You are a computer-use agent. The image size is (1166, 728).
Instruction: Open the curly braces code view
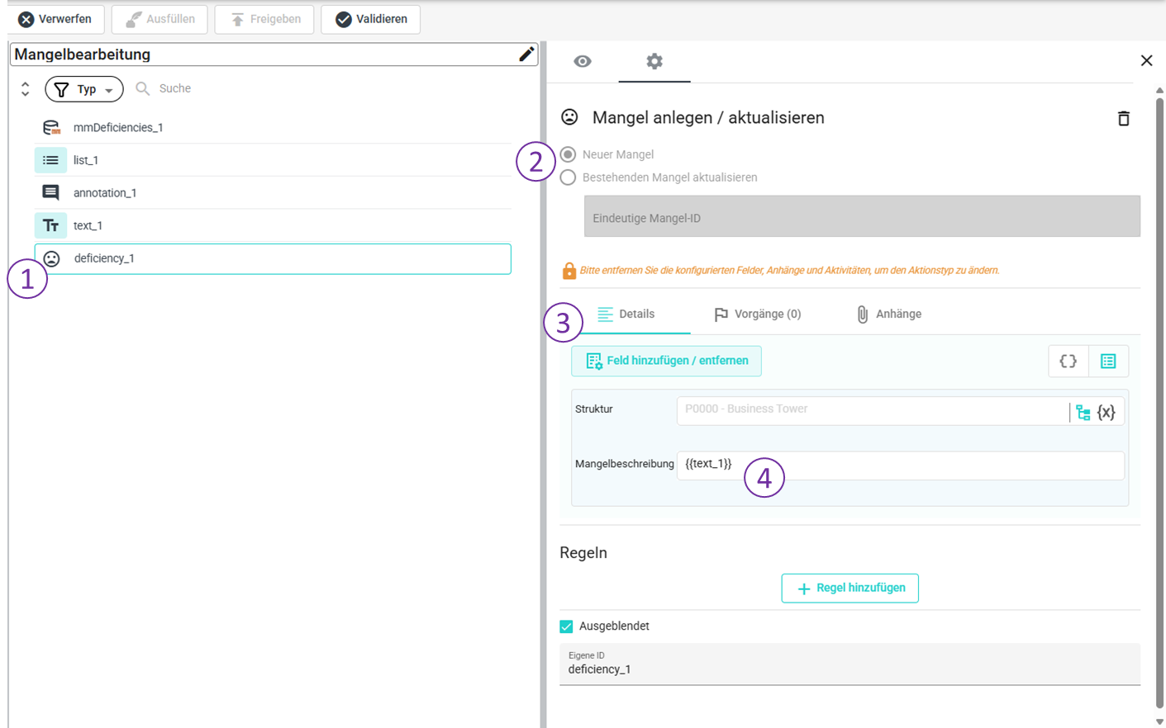[1068, 361]
